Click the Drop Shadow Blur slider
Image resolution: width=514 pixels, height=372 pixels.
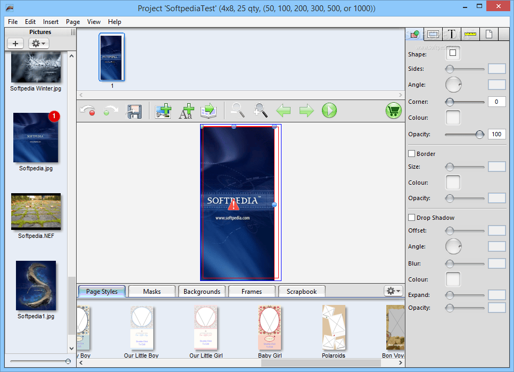click(465, 263)
